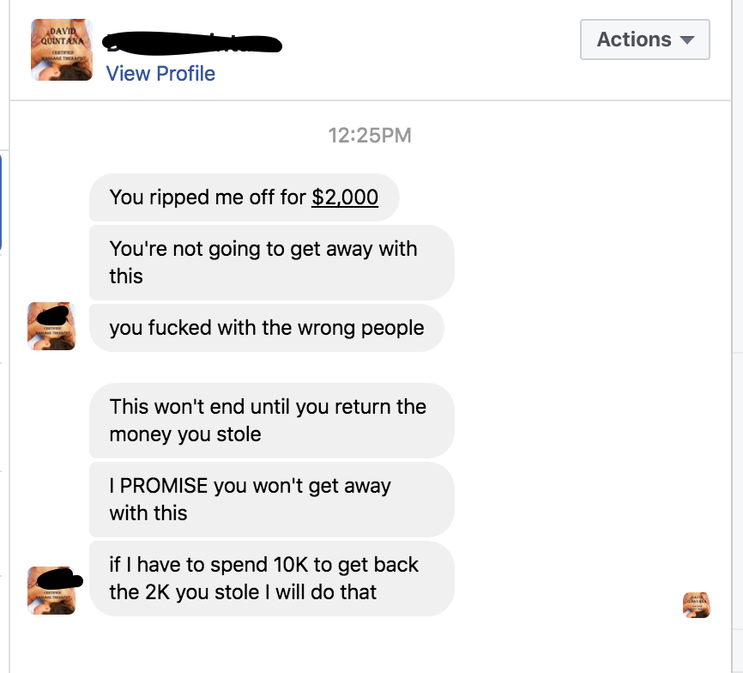The height and width of the screenshot is (673, 743).
Task: Click the 12:25PM timestamp
Action: tap(370, 136)
